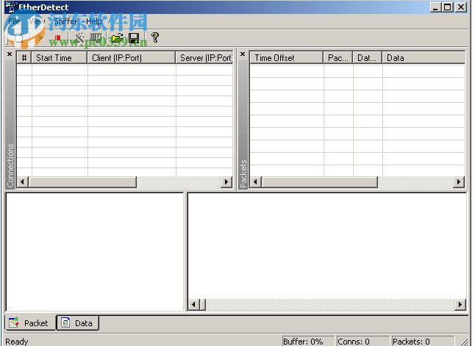Minimize the EtherDetect window

pyautogui.click(x=435, y=7)
